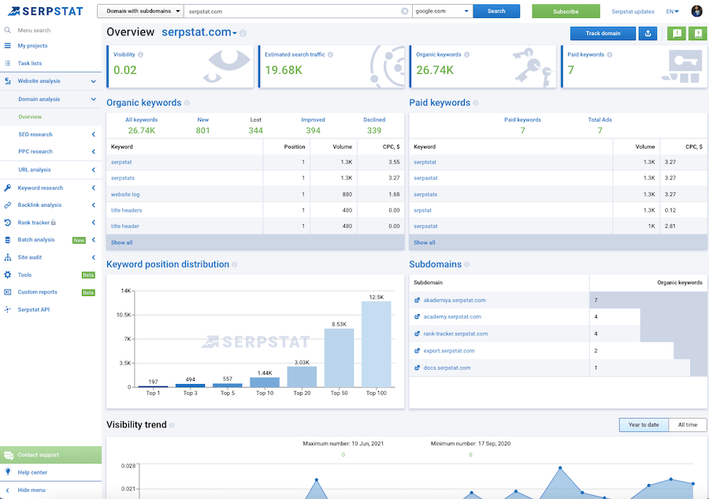Image resolution: width=709 pixels, height=499 pixels.
Task: Click the info icon beside Keyword position distribution
Action: pyautogui.click(x=234, y=264)
